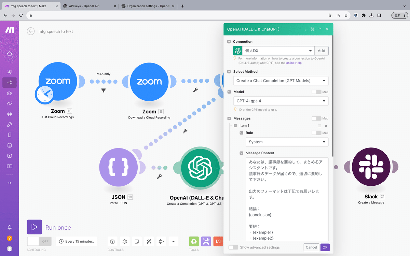Click inside the Message Content text area

(x=287, y=199)
